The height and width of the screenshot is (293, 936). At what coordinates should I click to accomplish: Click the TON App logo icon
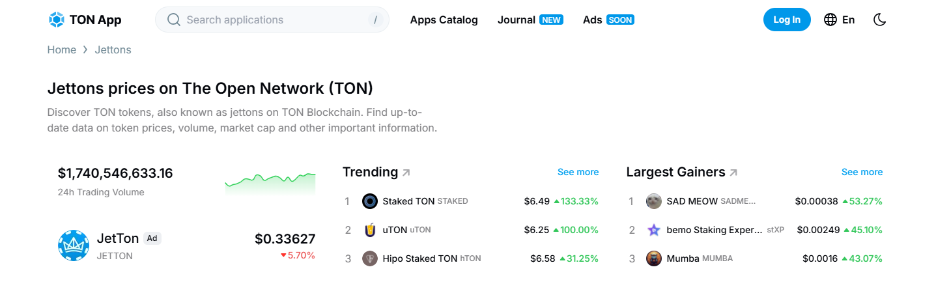click(x=57, y=20)
